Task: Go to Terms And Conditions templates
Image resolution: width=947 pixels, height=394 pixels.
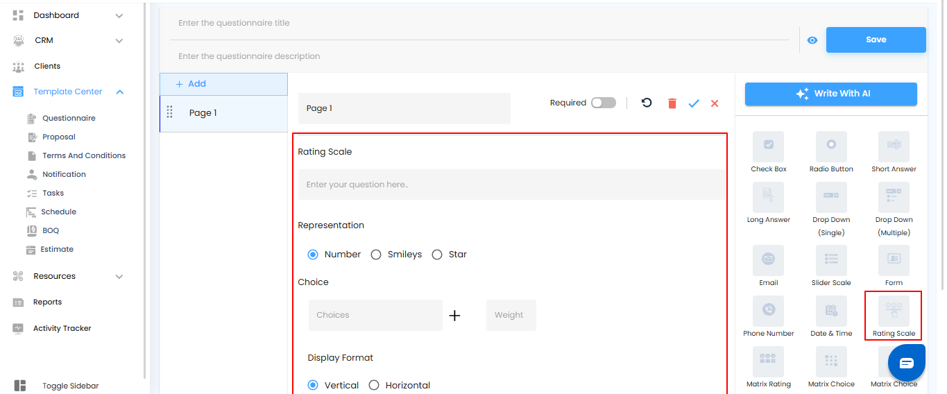Action: click(84, 155)
